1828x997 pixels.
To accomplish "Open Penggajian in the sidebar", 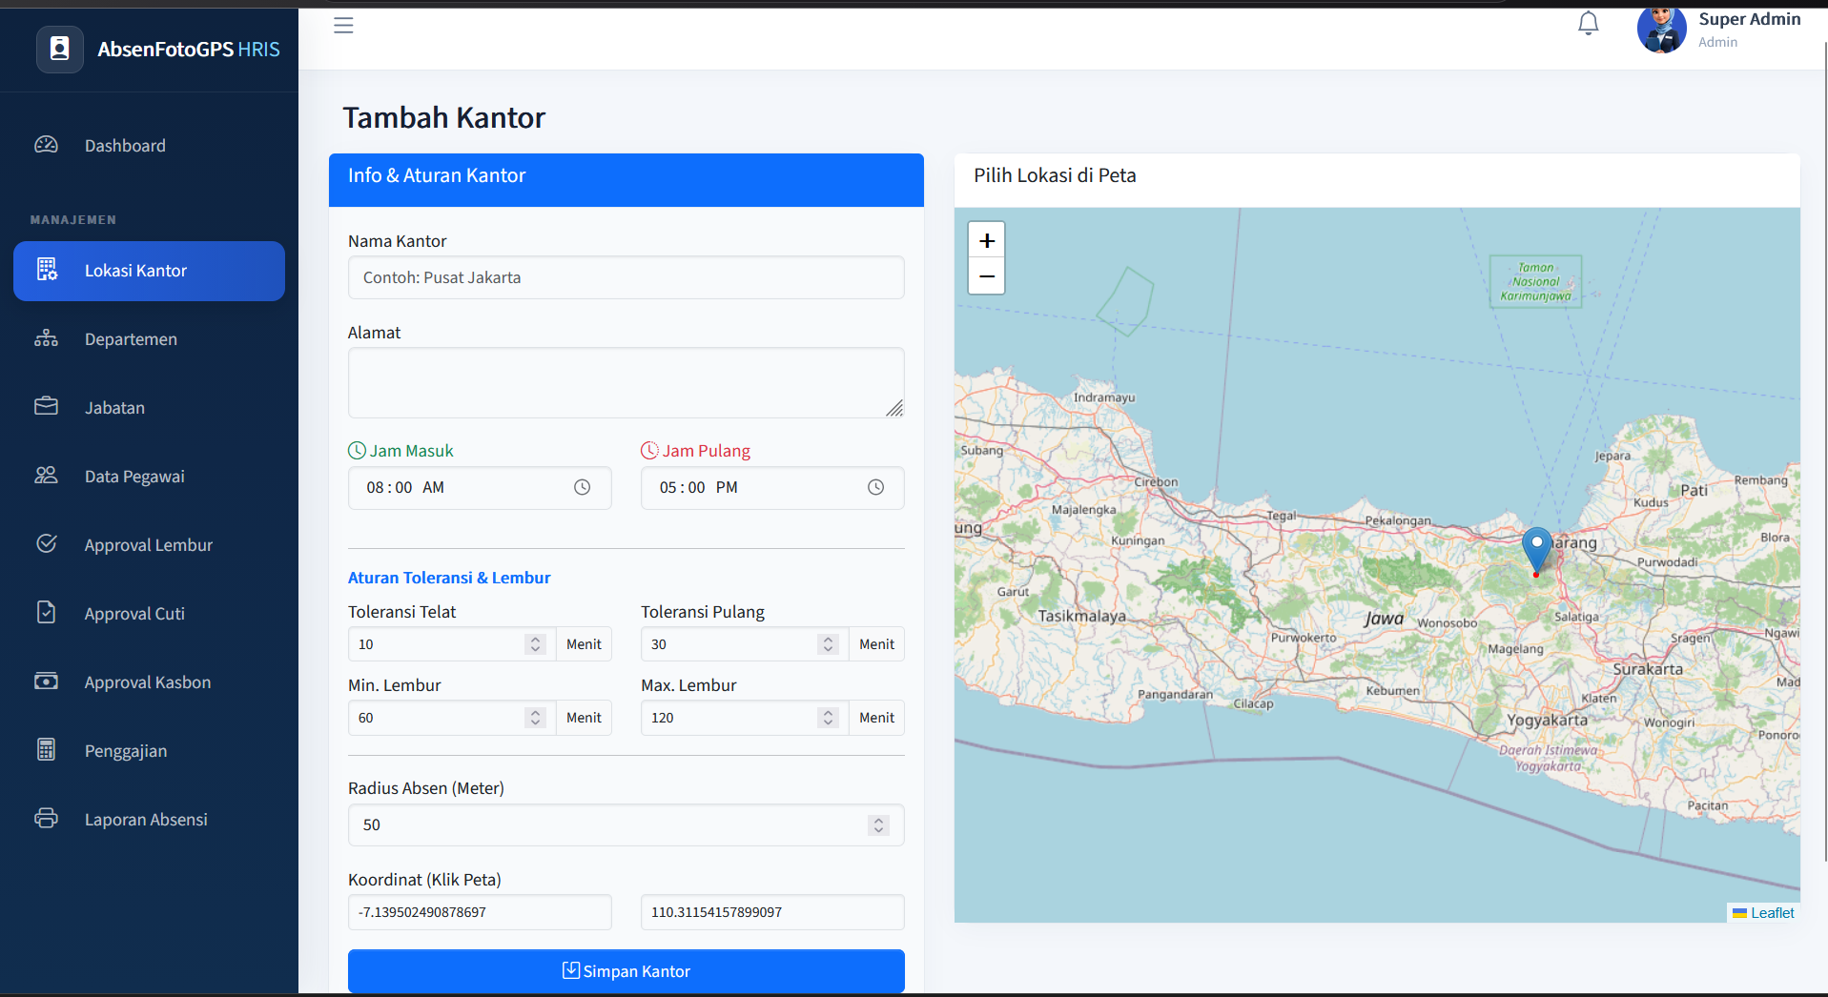I will [149, 750].
